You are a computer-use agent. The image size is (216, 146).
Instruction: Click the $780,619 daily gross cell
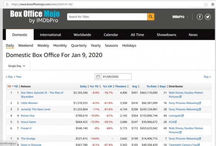pyautogui.click(x=82, y=116)
